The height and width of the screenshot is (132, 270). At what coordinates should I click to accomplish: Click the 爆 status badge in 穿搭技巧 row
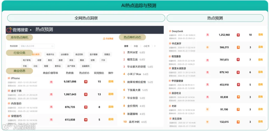tap(86, 120)
